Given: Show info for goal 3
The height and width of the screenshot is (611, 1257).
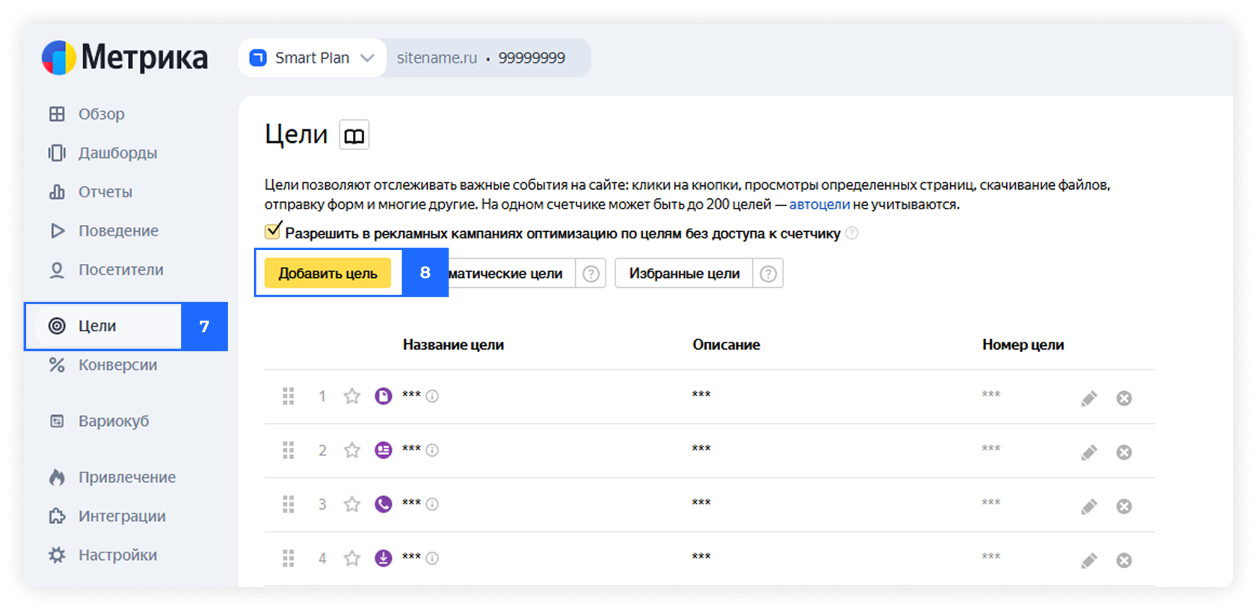Looking at the screenshot, I should point(432,505).
